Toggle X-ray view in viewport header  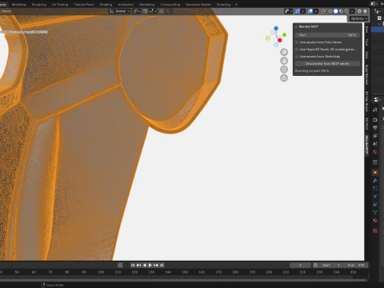click(x=323, y=11)
